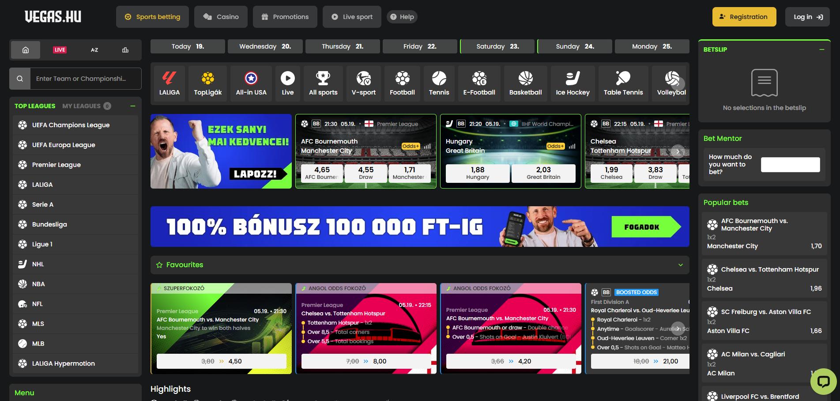Open stats icon on Hungary match card
This screenshot has height=401, width=840.
[572, 146]
